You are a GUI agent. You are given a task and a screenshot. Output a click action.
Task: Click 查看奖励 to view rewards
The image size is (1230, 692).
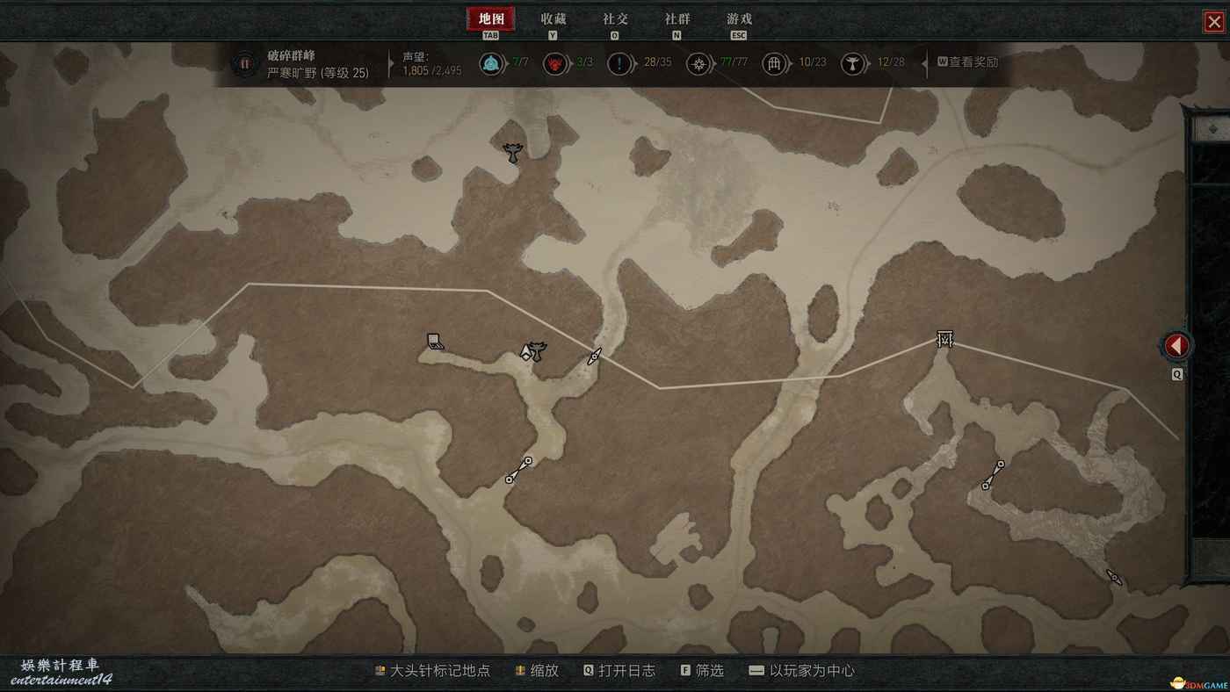pos(967,62)
